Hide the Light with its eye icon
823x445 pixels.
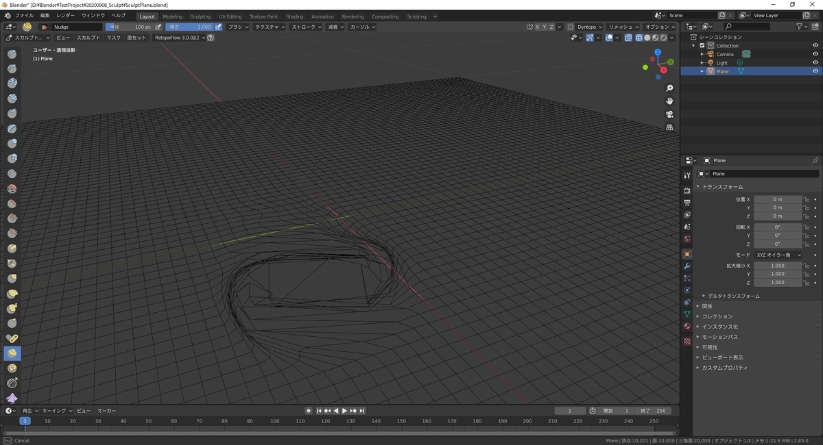coord(815,62)
